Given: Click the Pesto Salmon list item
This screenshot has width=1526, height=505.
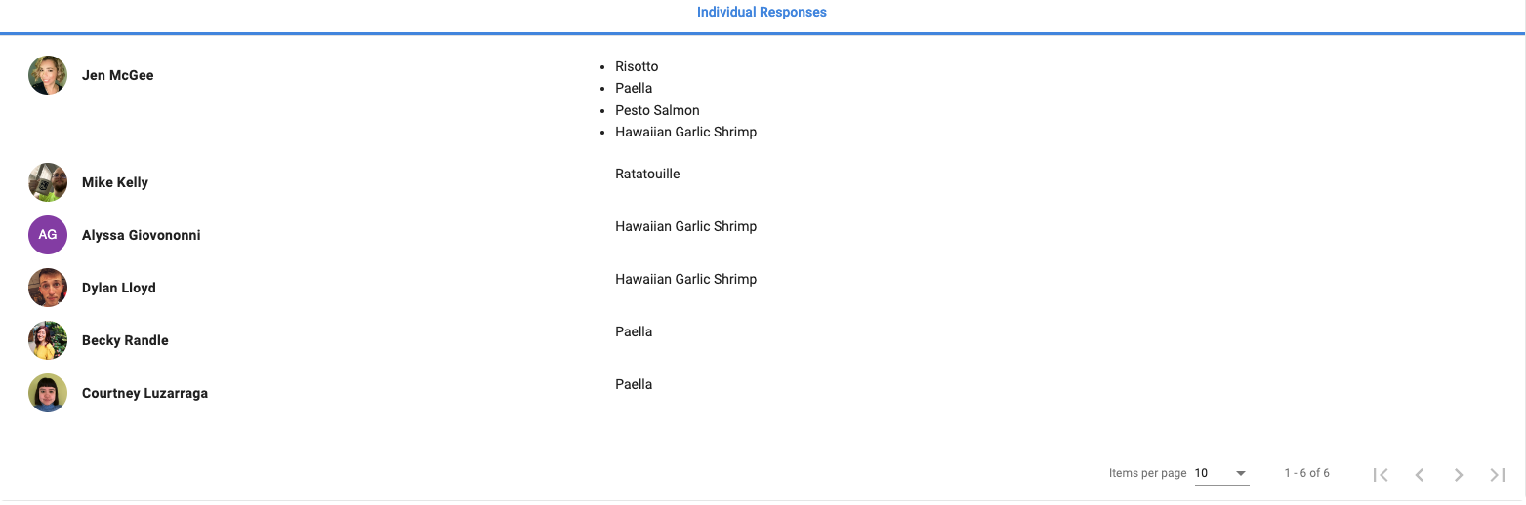Looking at the screenshot, I should (x=657, y=110).
